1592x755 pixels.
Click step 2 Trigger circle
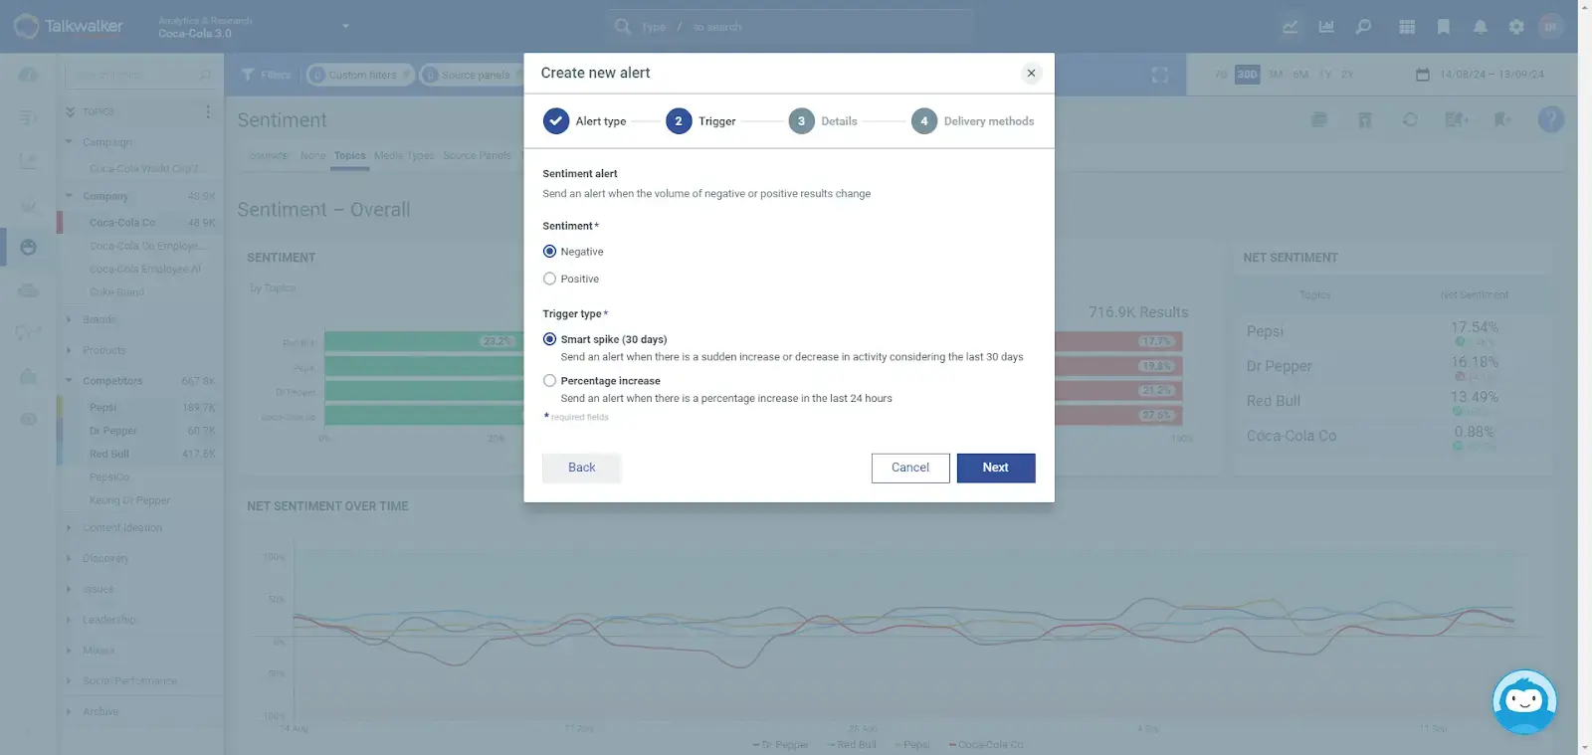(x=679, y=121)
